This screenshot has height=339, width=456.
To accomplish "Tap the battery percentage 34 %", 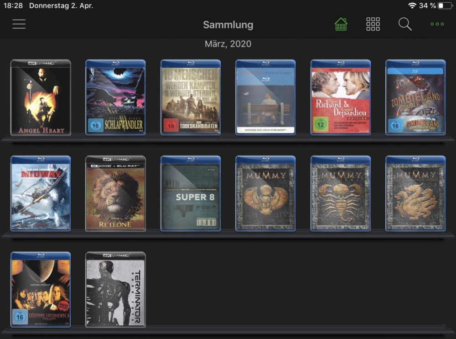I will tap(427, 5).
